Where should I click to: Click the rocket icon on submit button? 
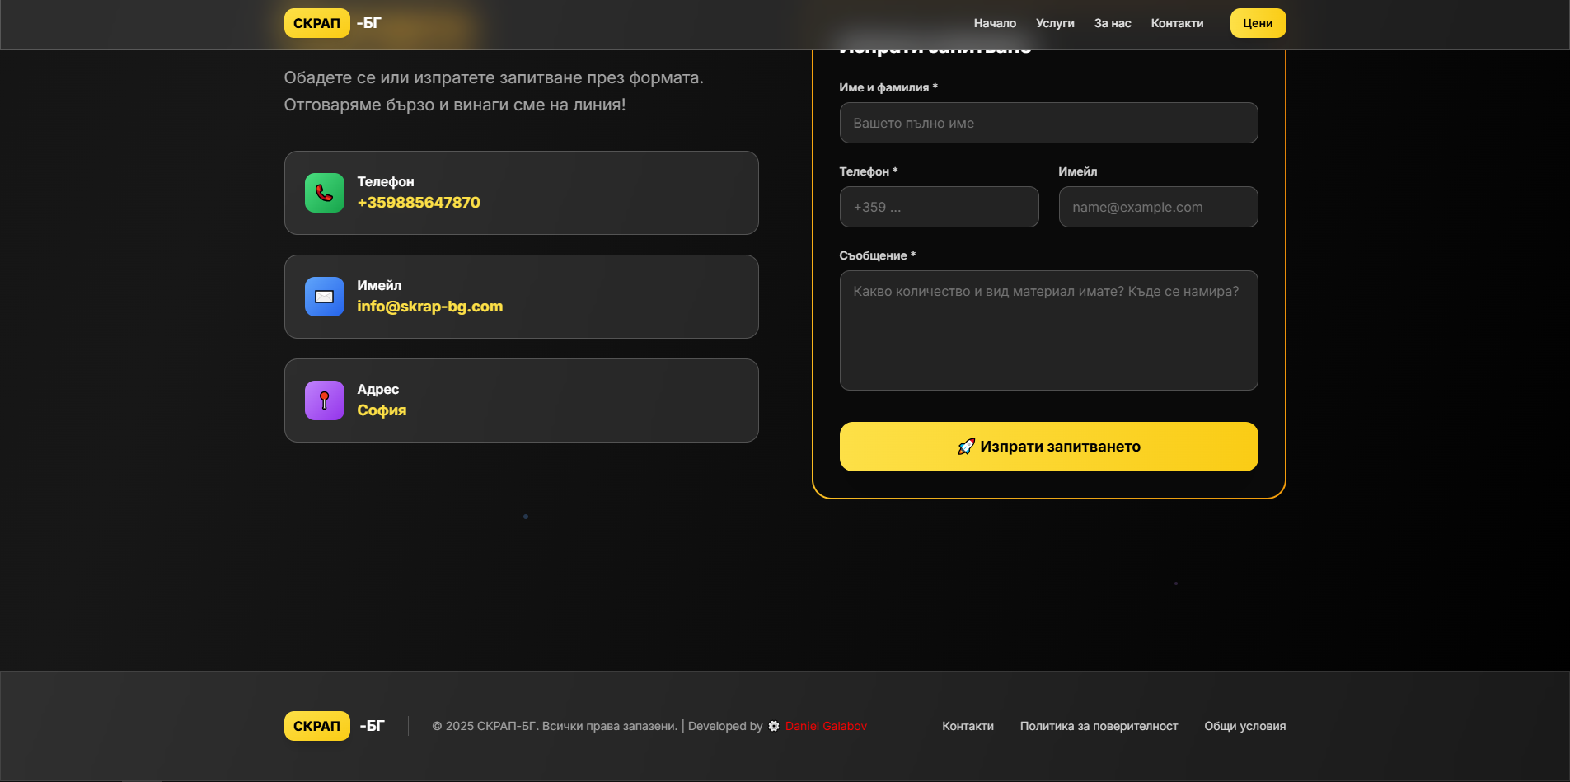pyautogui.click(x=966, y=447)
